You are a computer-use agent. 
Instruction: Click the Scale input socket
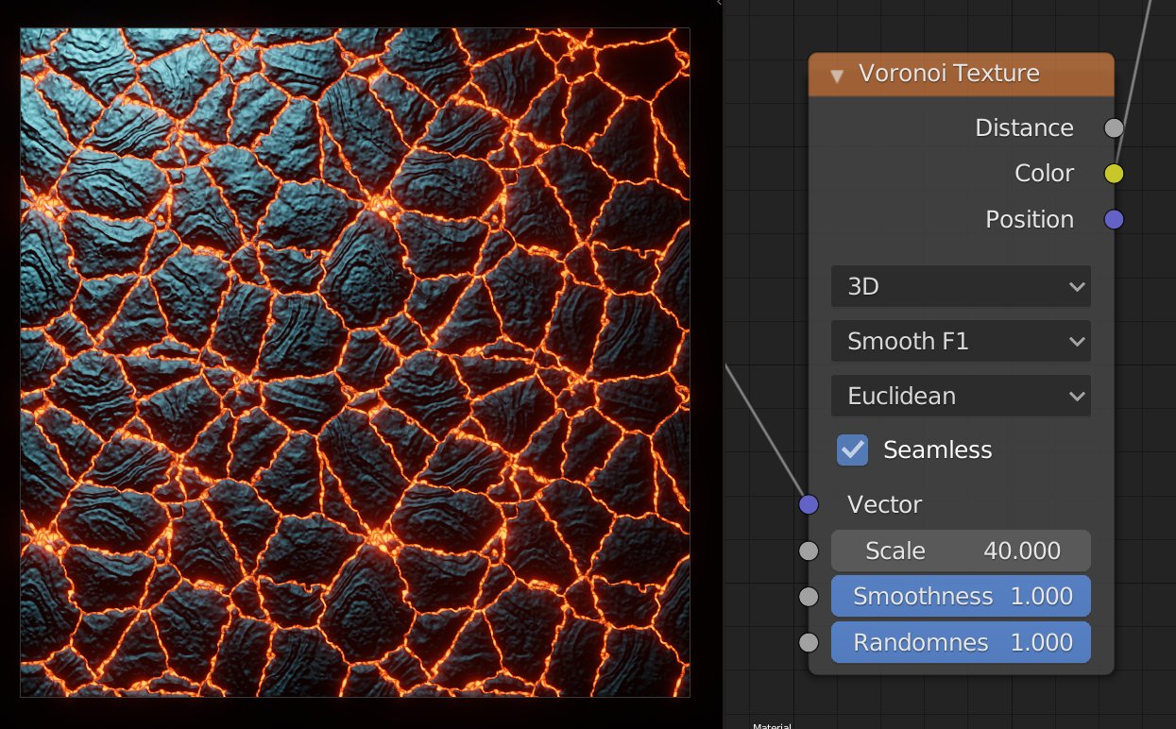(809, 551)
